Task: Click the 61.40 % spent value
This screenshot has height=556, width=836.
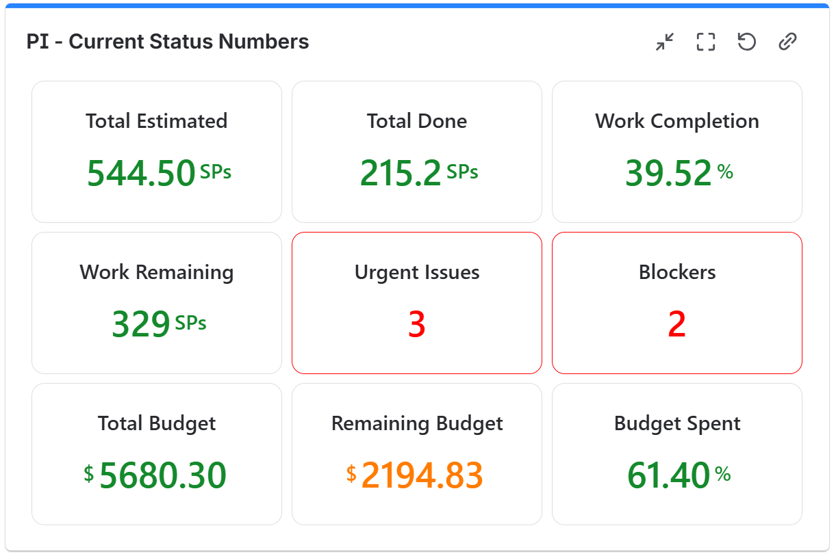Action: point(679,475)
